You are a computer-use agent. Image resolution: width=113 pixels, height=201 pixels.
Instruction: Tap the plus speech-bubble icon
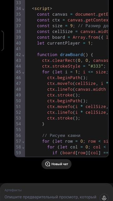point(47,164)
